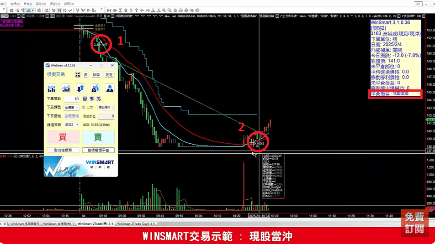Screen dimensions: 435x244
Task: Click the zoom in magnifier toolbar icon
Action: (x=164, y=10)
